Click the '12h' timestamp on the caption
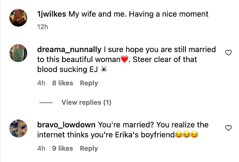The width and height of the screenshot is (239, 162). 42,27
